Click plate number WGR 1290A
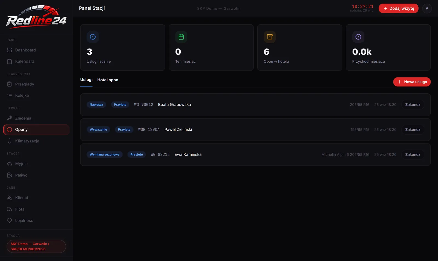The height and width of the screenshot is (261, 438). pos(149,130)
